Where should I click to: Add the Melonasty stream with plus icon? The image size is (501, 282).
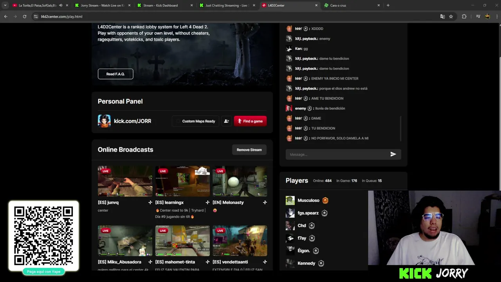tap(265, 202)
